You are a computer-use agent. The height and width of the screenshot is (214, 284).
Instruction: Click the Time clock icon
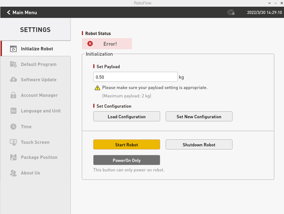pos(13,127)
